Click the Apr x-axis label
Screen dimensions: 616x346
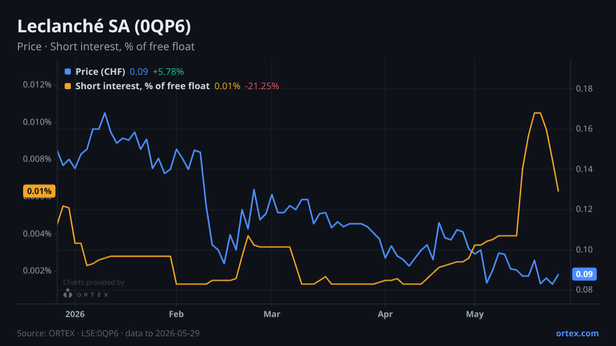point(384,314)
